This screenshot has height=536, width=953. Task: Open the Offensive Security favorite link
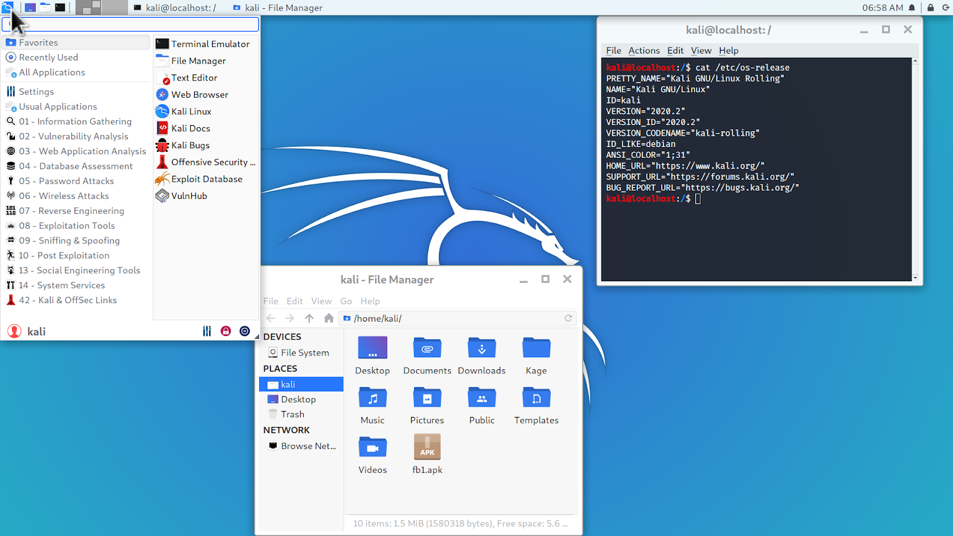[x=205, y=162]
